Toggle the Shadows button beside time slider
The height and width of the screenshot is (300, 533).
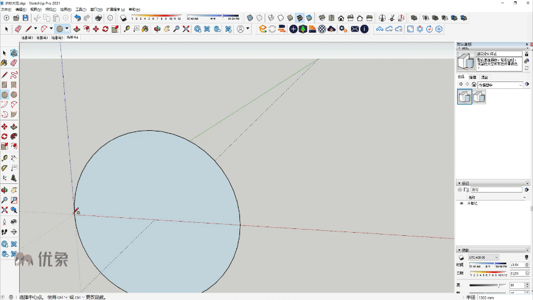tap(123, 18)
